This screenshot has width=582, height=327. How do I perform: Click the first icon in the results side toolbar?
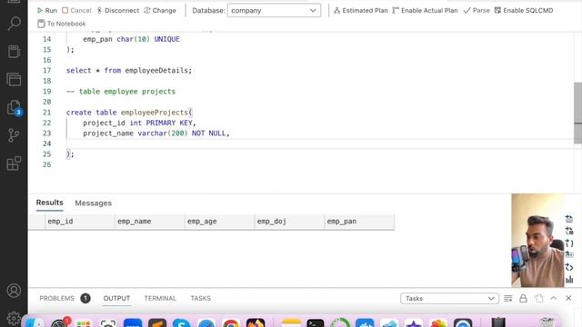click(569, 219)
